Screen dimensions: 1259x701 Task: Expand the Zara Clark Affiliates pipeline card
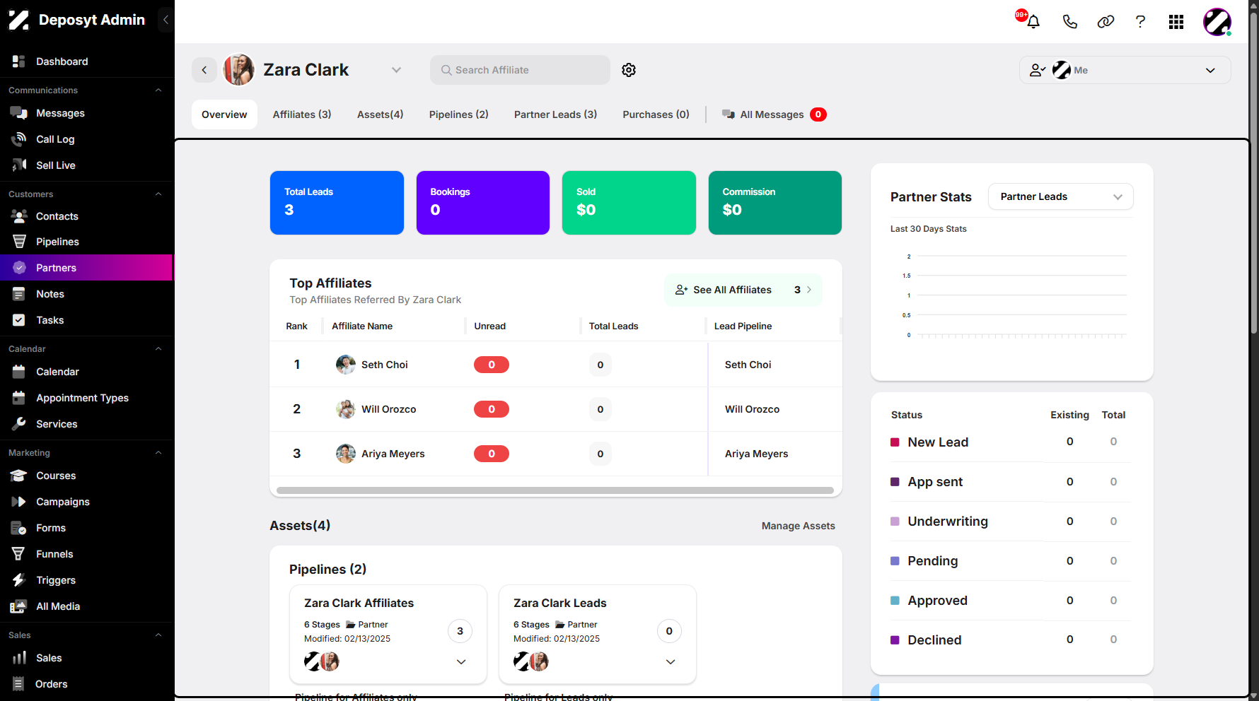[461, 662]
